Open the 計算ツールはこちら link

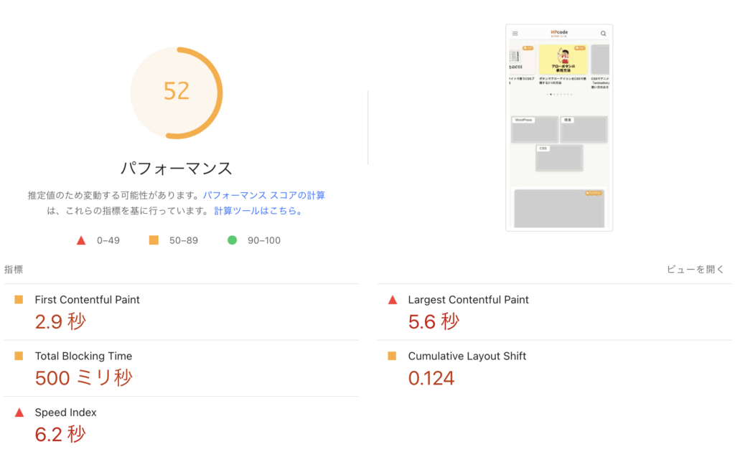258,211
